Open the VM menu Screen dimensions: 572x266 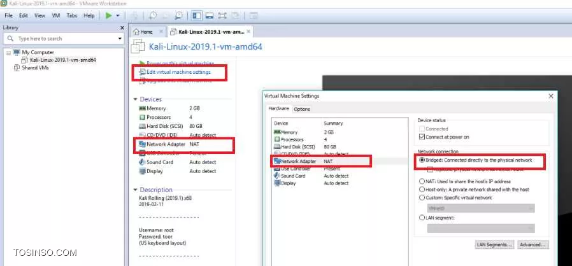pyautogui.click(x=56, y=16)
